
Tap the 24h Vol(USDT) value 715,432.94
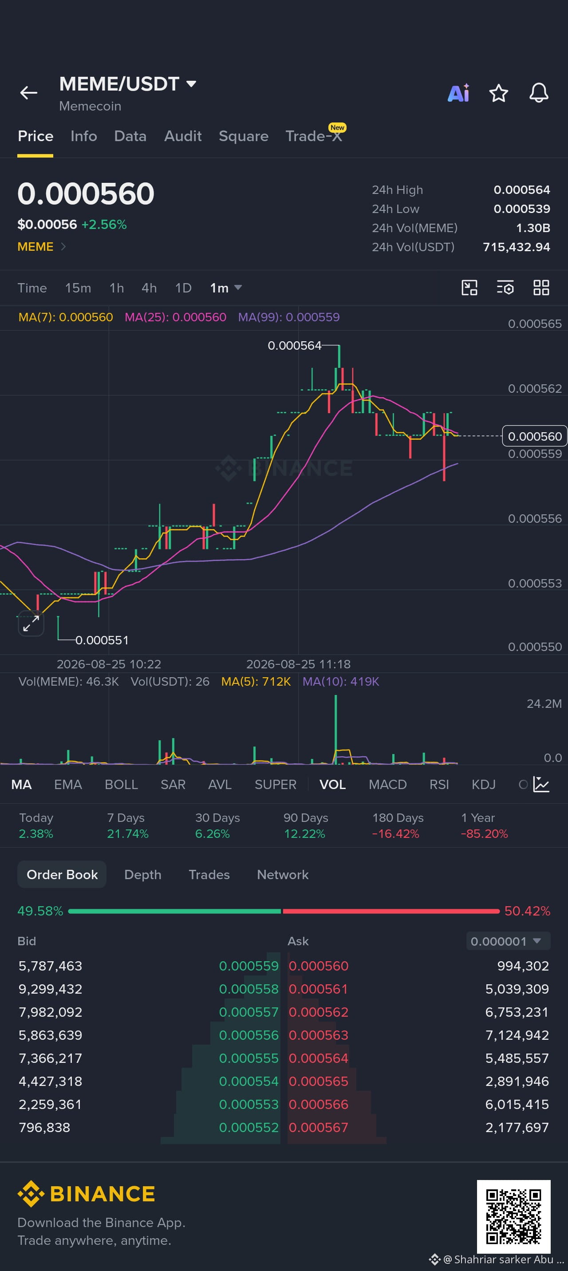tap(516, 247)
